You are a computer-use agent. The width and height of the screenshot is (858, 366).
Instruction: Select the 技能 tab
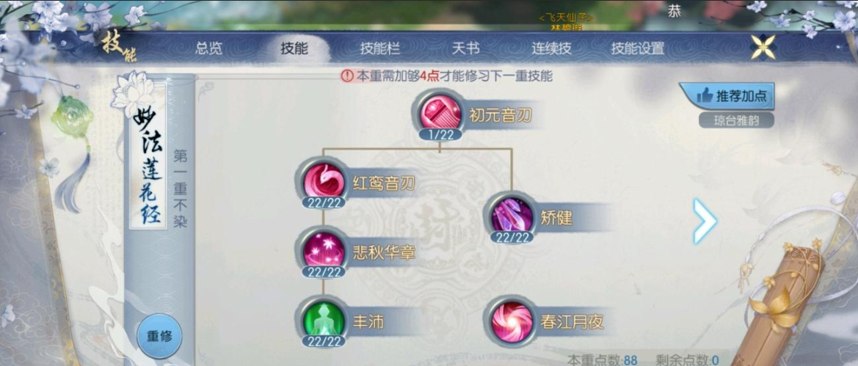294,48
